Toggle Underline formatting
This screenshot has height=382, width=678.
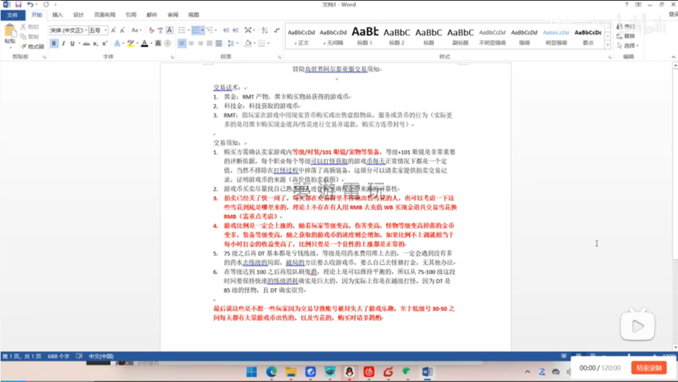[x=72, y=43]
